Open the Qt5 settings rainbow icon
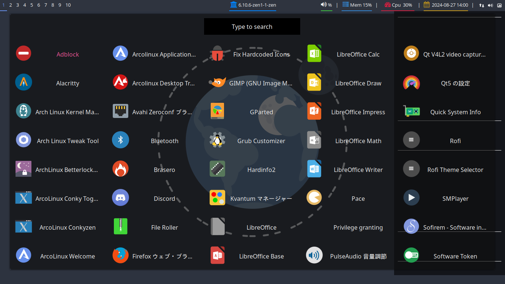 411,82
